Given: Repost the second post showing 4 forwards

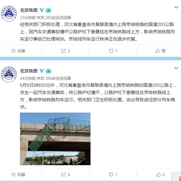Looking at the screenshot, I should tap(66, 175).
